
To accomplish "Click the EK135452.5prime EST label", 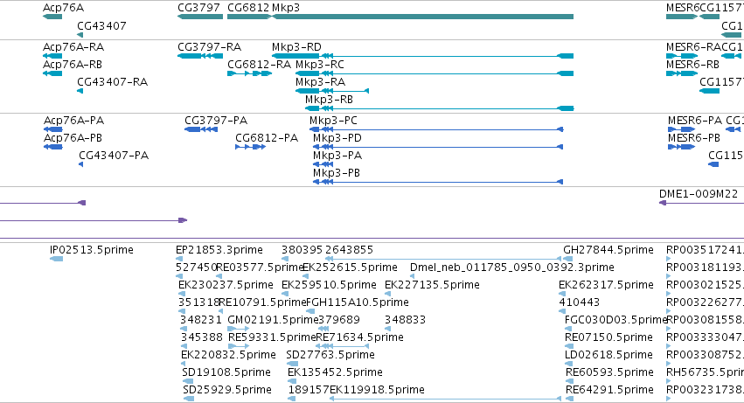I will point(335,372).
